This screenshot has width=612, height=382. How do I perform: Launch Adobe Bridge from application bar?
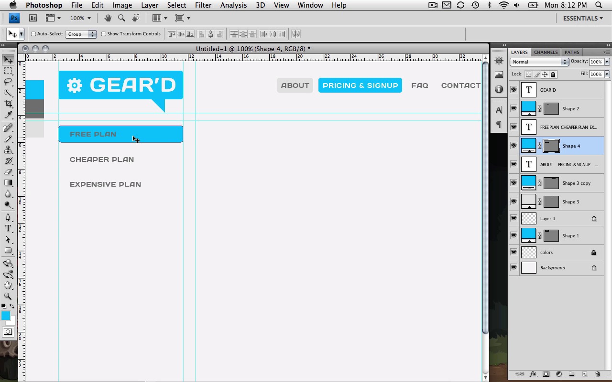pos(33,18)
